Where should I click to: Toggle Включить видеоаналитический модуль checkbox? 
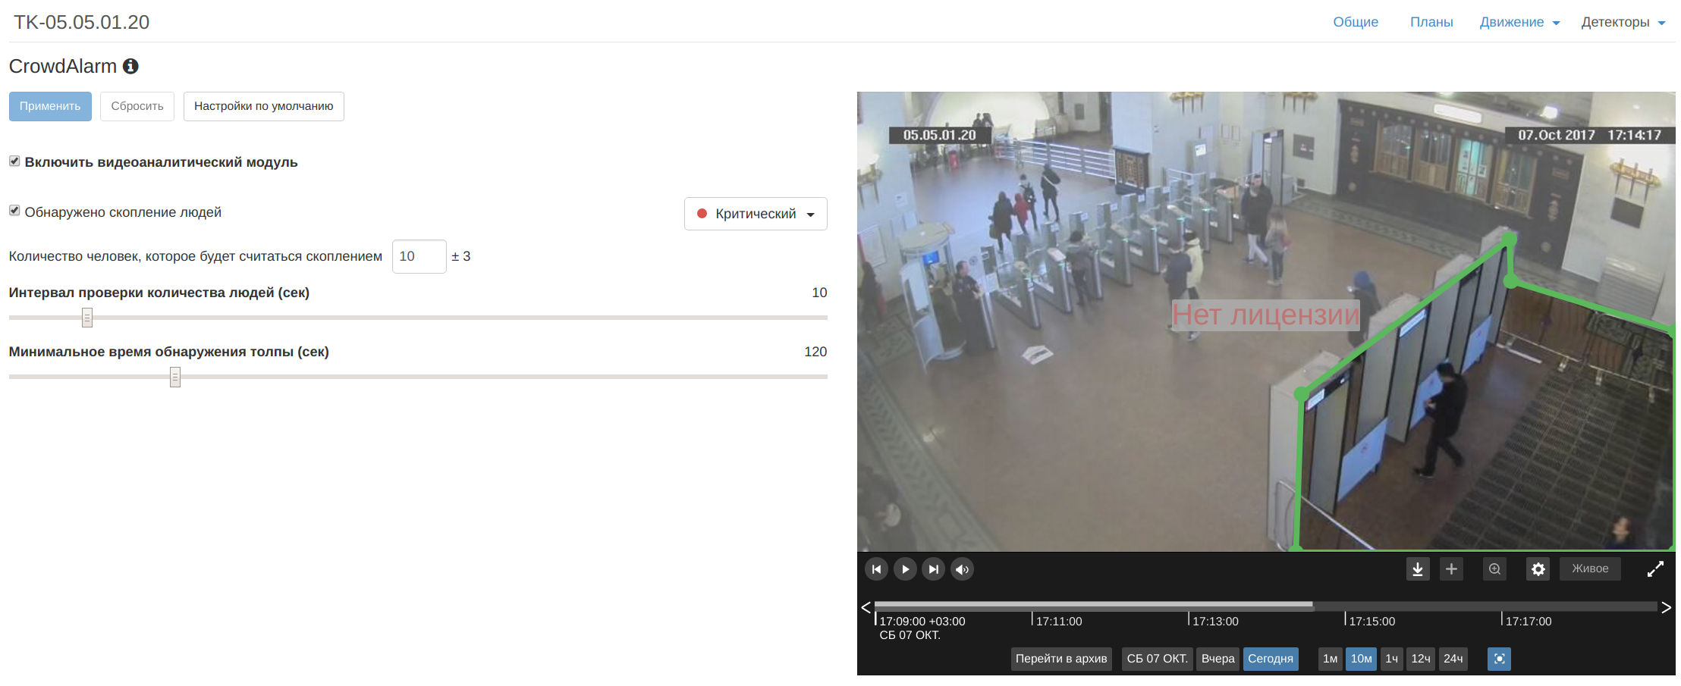pos(14,161)
